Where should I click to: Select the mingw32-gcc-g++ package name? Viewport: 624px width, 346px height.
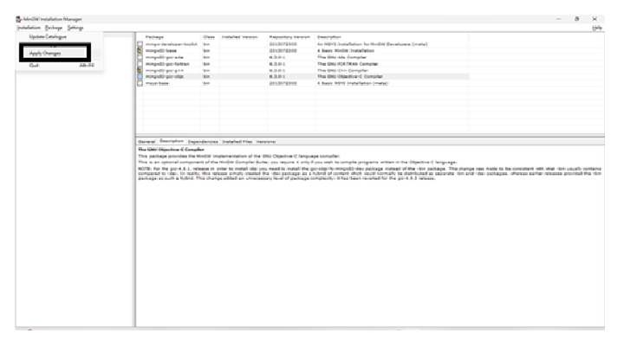click(x=165, y=70)
